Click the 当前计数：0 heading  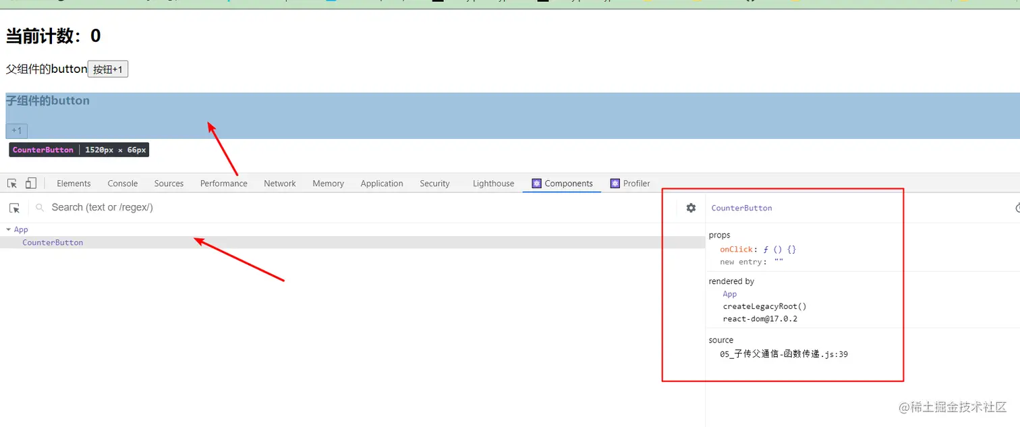[x=53, y=36]
